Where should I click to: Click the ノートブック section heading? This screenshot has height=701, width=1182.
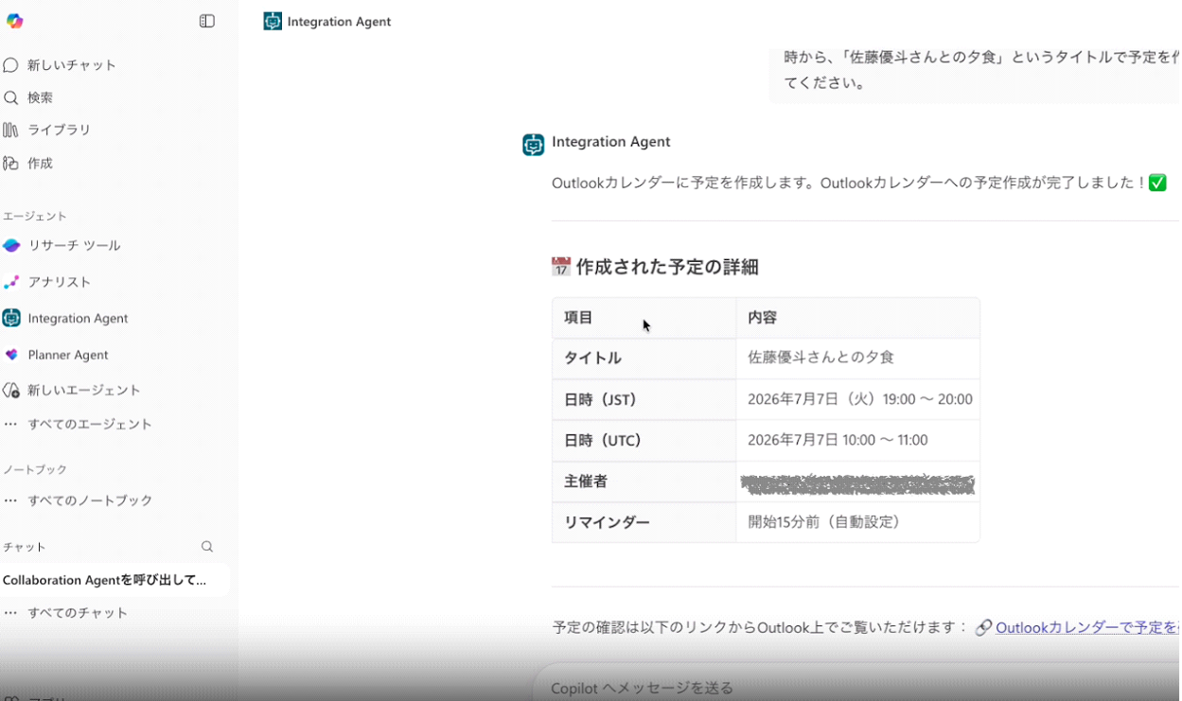click(x=35, y=469)
